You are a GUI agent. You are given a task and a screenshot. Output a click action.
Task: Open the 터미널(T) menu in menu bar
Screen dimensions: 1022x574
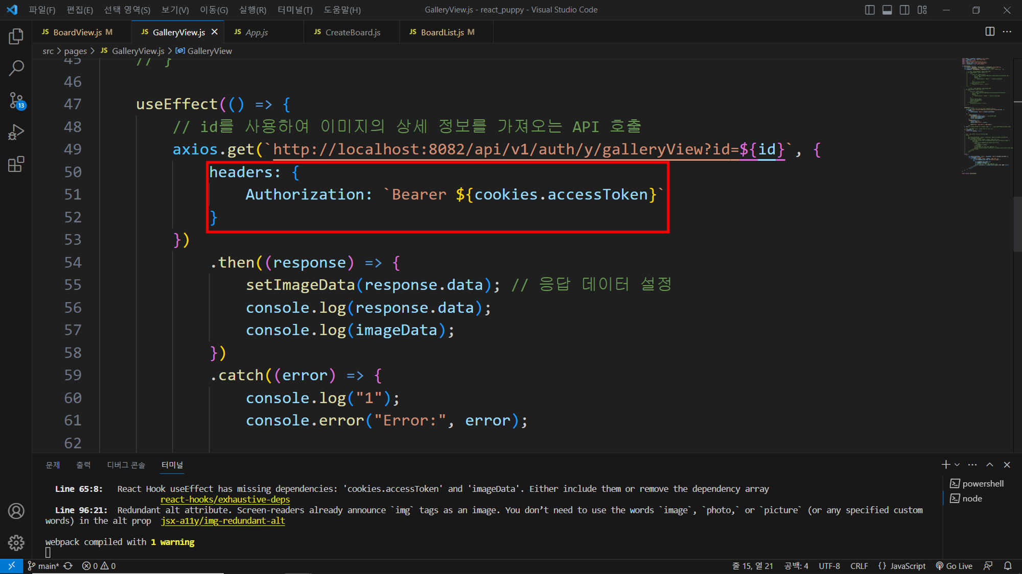(295, 10)
